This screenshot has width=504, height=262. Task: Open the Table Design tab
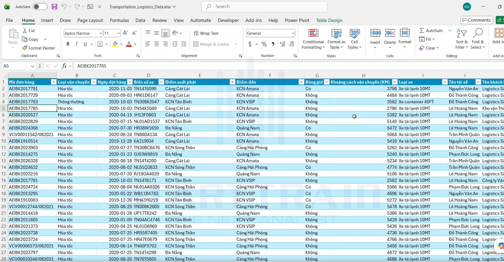[x=329, y=20]
